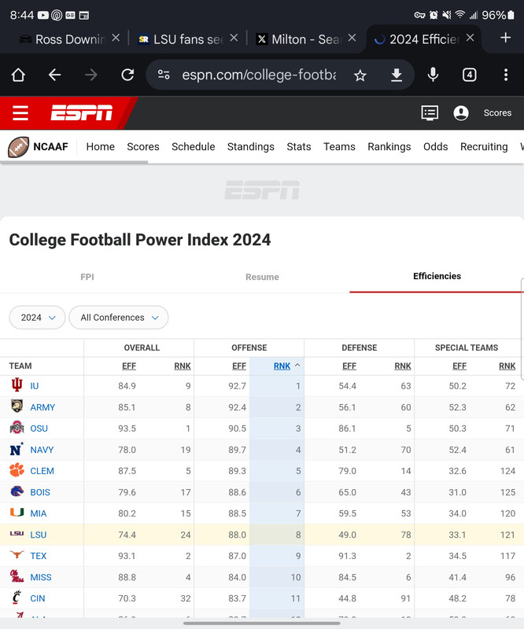Sort by Defense EFF column

coord(349,366)
